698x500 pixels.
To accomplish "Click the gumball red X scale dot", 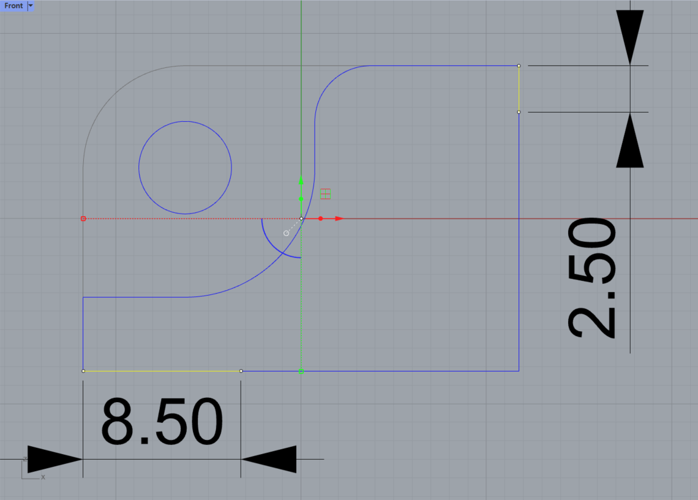I will click(320, 218).
